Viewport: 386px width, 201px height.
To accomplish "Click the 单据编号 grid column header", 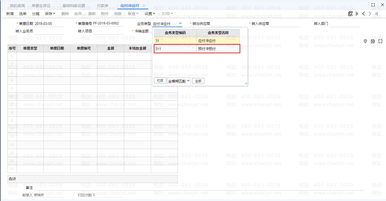I will [84, 49].
